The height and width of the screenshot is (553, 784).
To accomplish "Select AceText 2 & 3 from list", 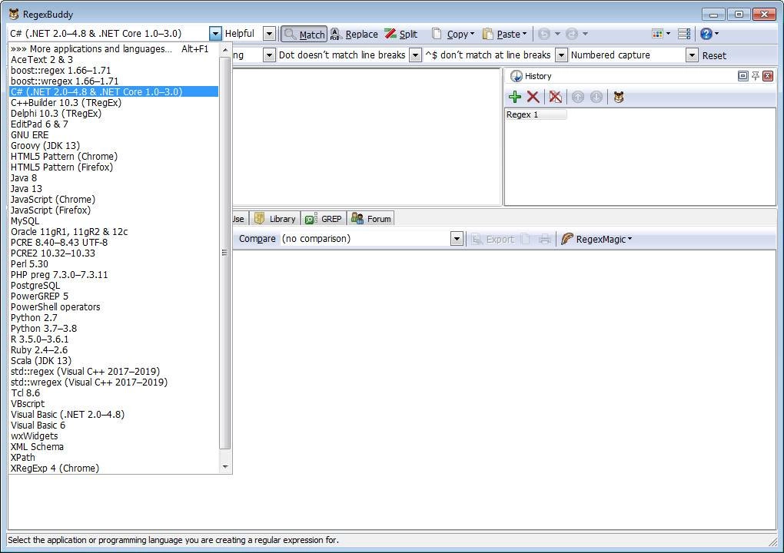I will [x=114, y=59].
